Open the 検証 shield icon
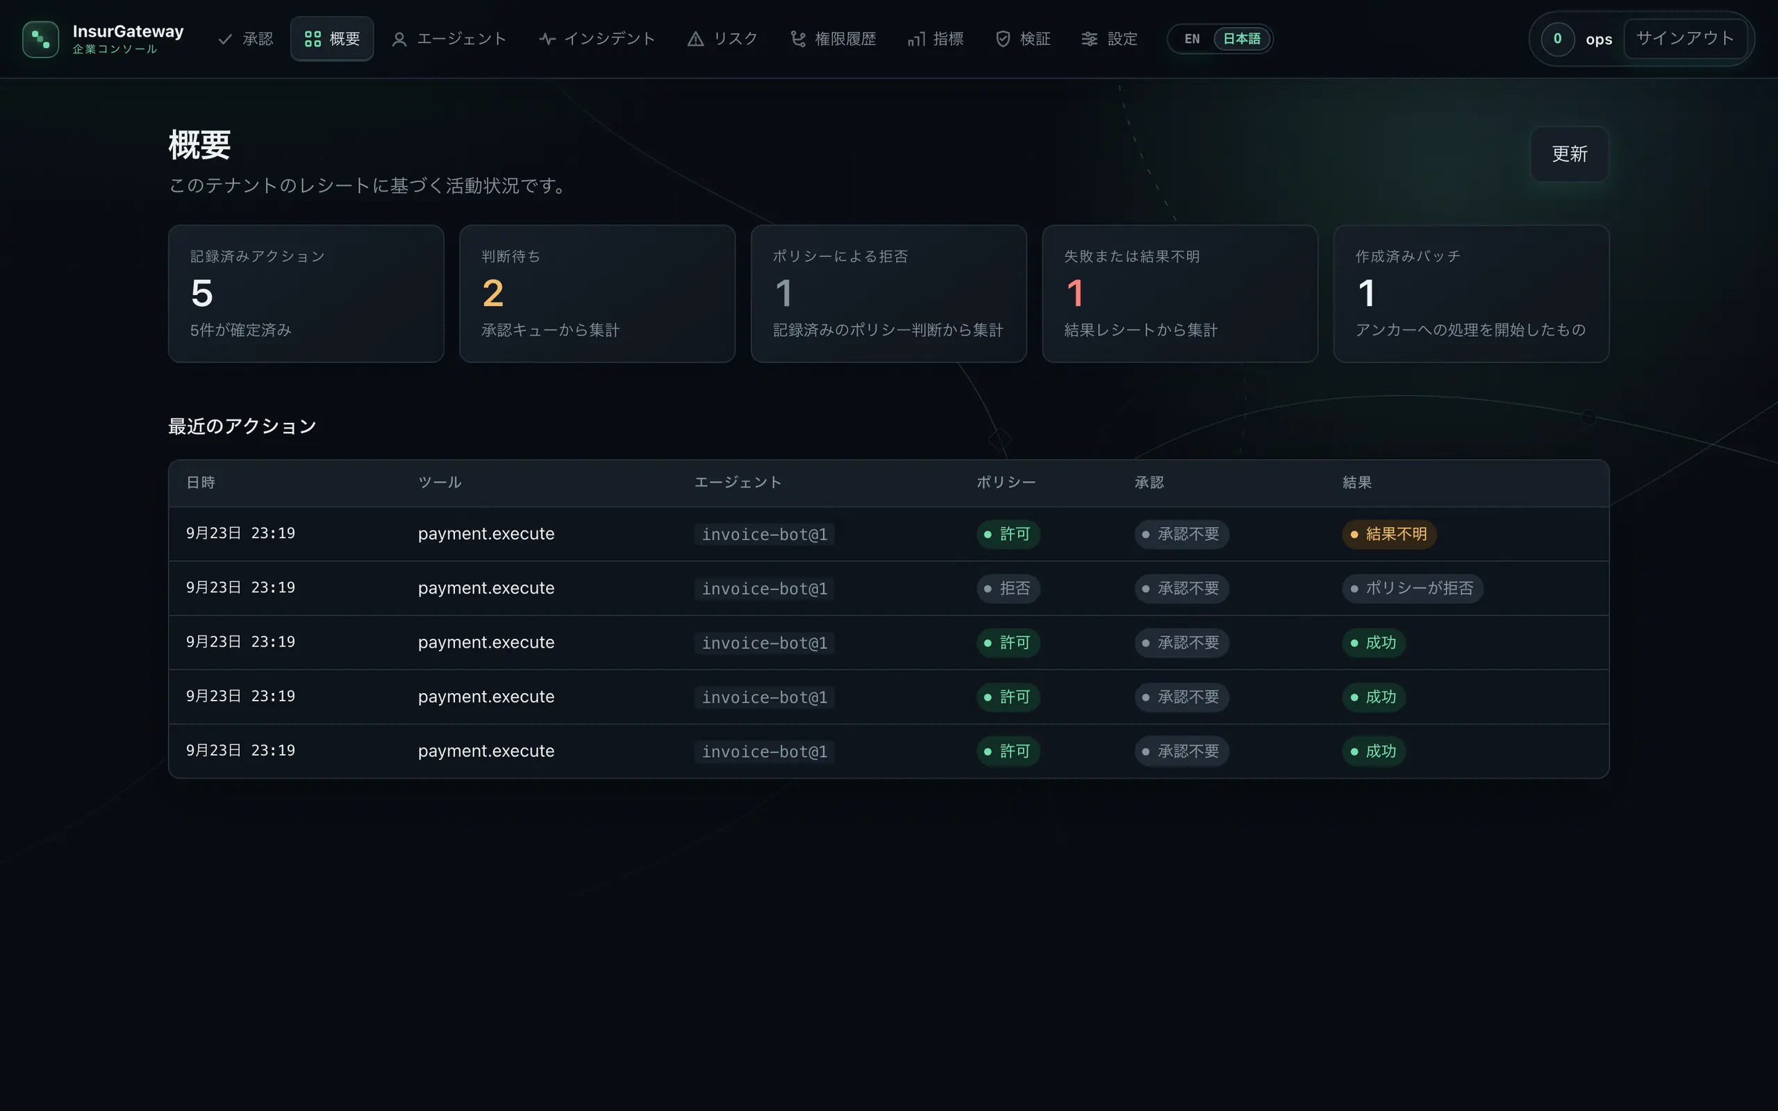Image resolution: width=1778 pixels, height=1111 pixels. pyautogui.click(x=1003, y=39)
